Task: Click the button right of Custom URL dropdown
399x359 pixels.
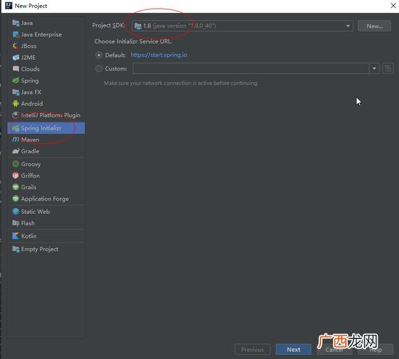Action: coord(388,69)
